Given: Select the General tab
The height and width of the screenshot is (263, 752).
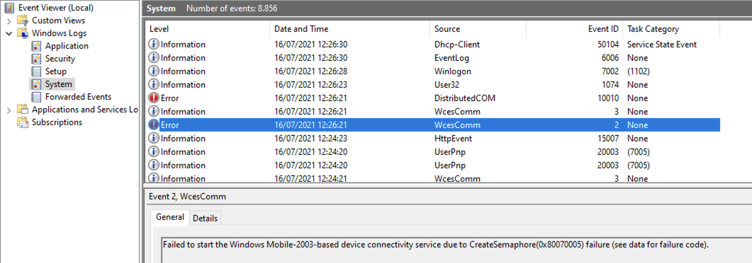Looking at the screenshot, I should [170, 217].
